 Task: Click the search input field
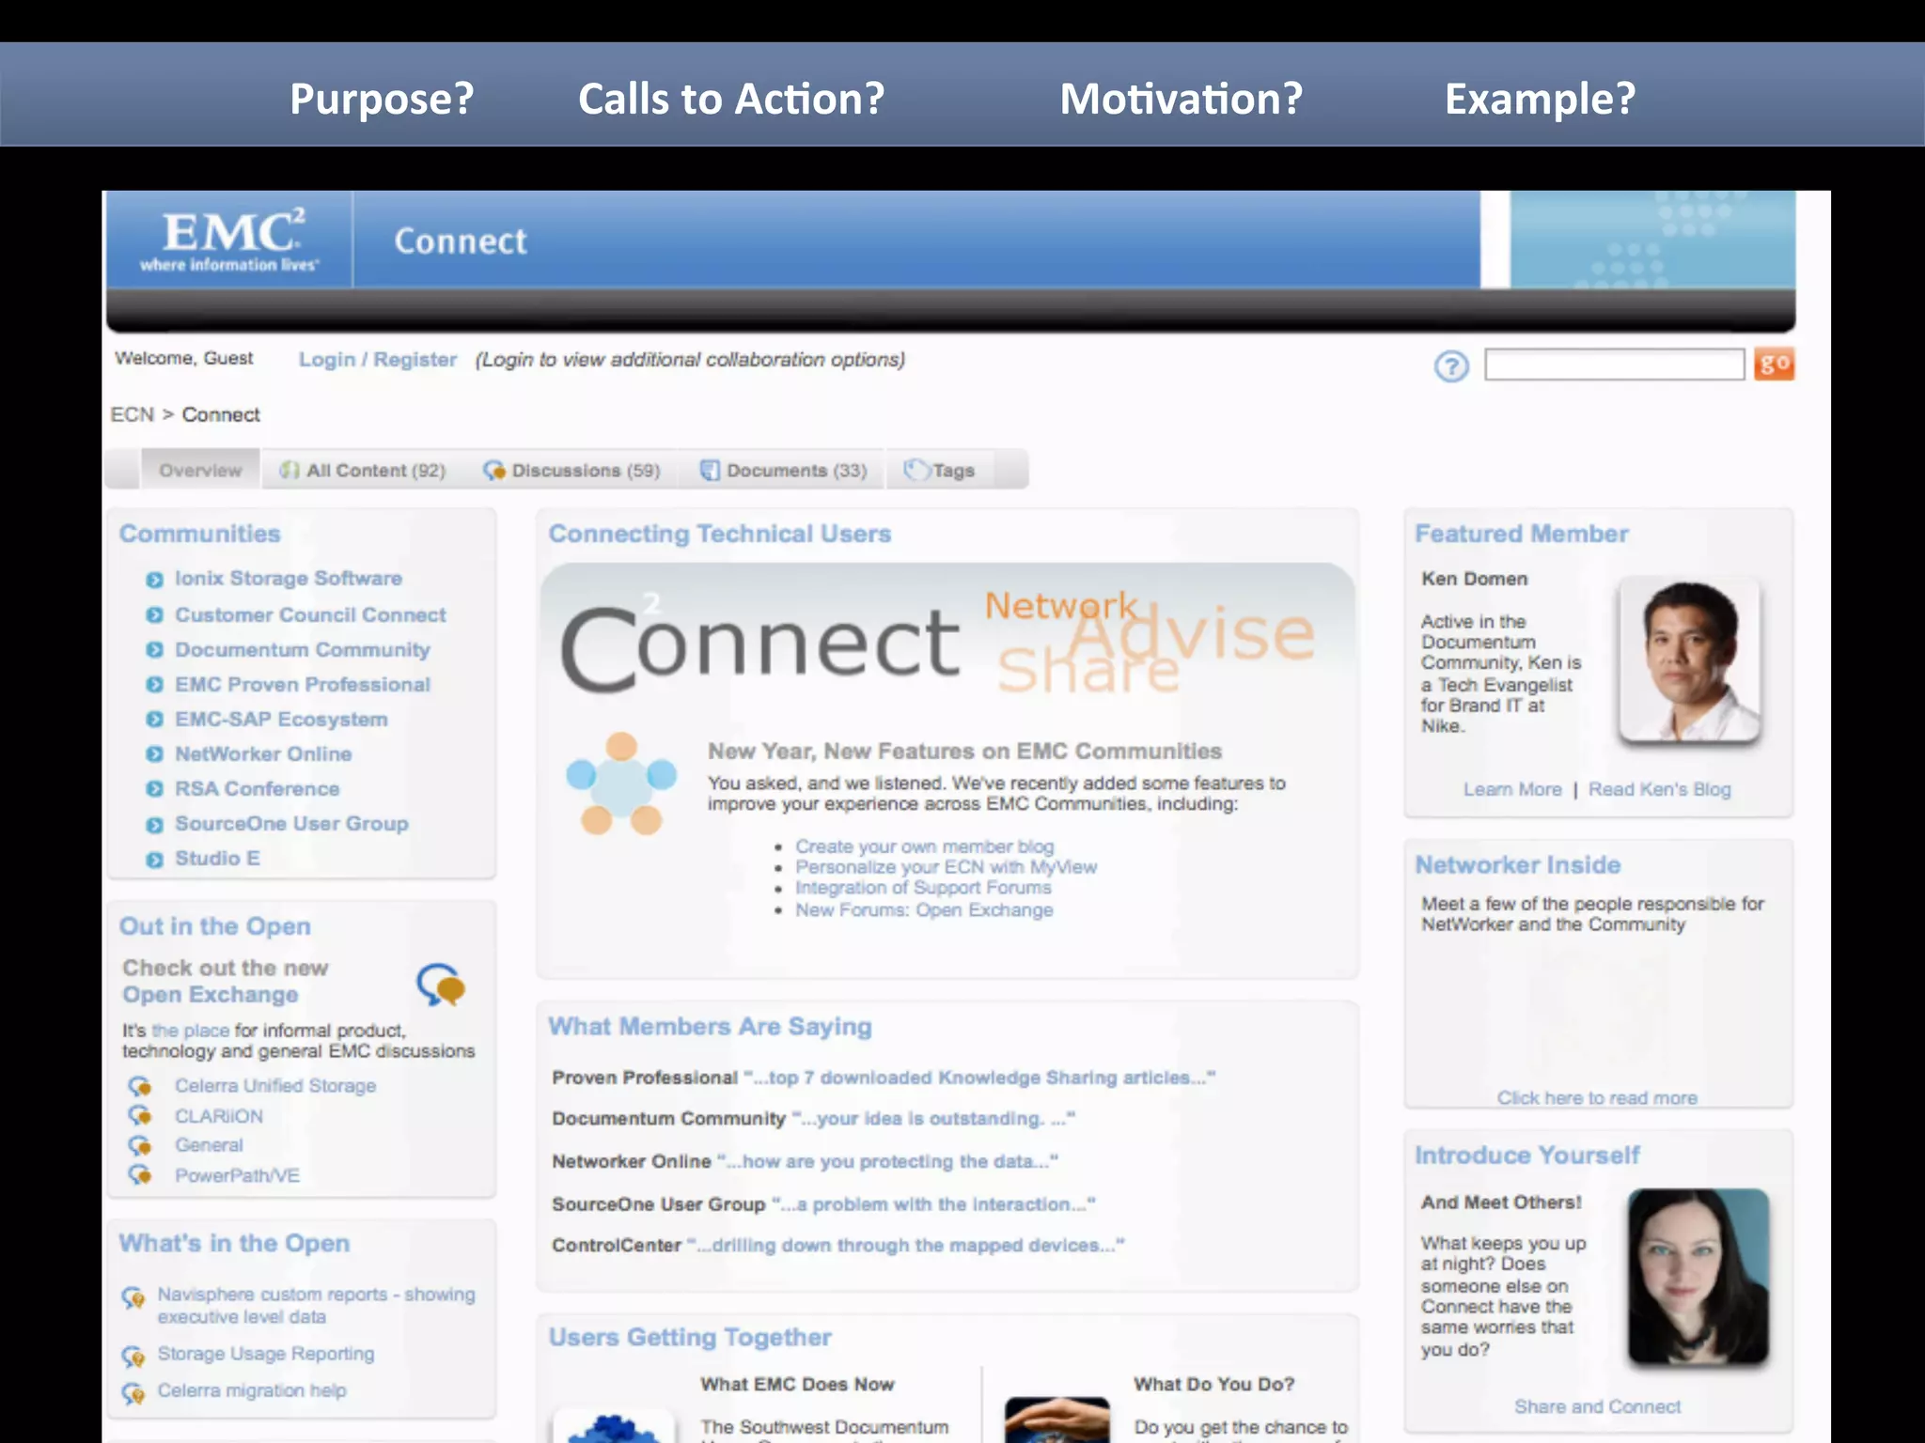tap(1614, 365)
